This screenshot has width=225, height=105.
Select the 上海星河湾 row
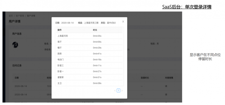pos(89,36)
